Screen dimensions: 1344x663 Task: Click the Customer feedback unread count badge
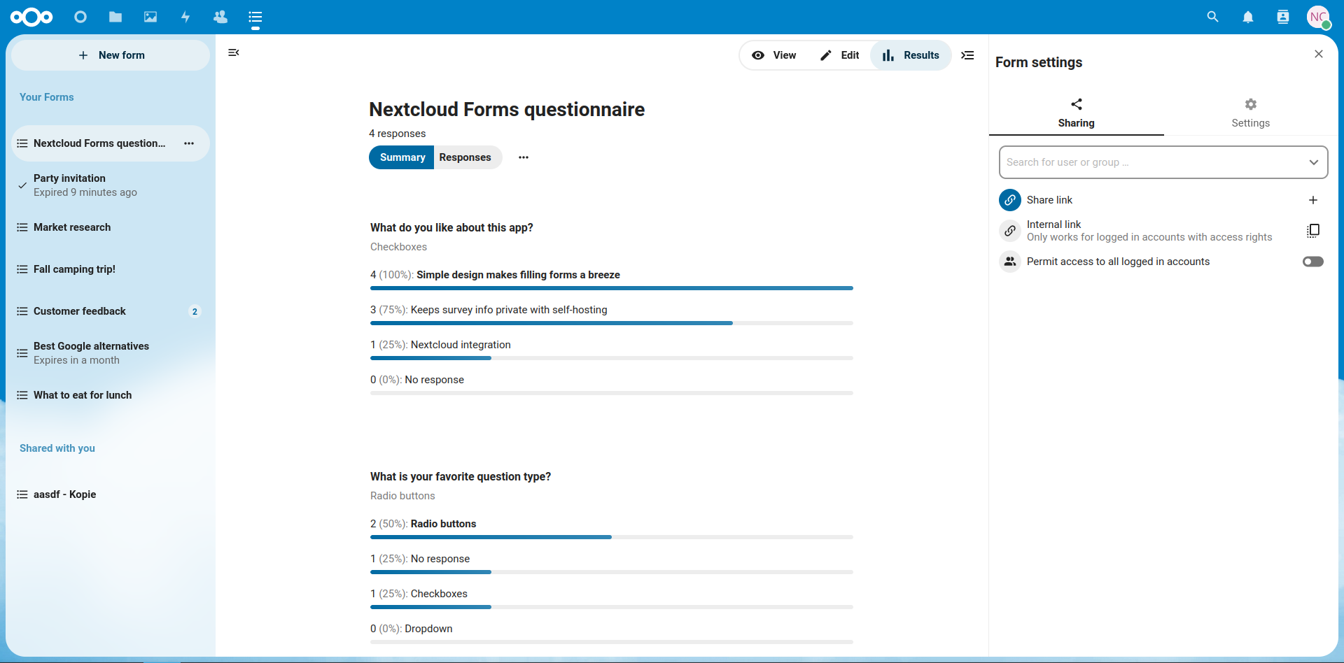pyautogui.click(x=195, y=311)
